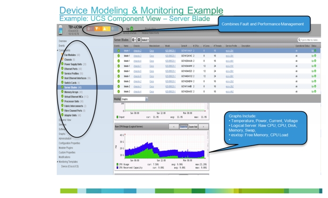Click green status icon beside Ethernet Ports
The image size is (328, 198).
coord(62,68)
